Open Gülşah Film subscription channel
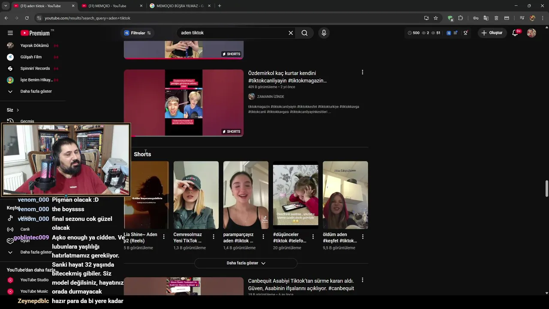The height and width of the screenshot is (309, 549). pos(33,57)
